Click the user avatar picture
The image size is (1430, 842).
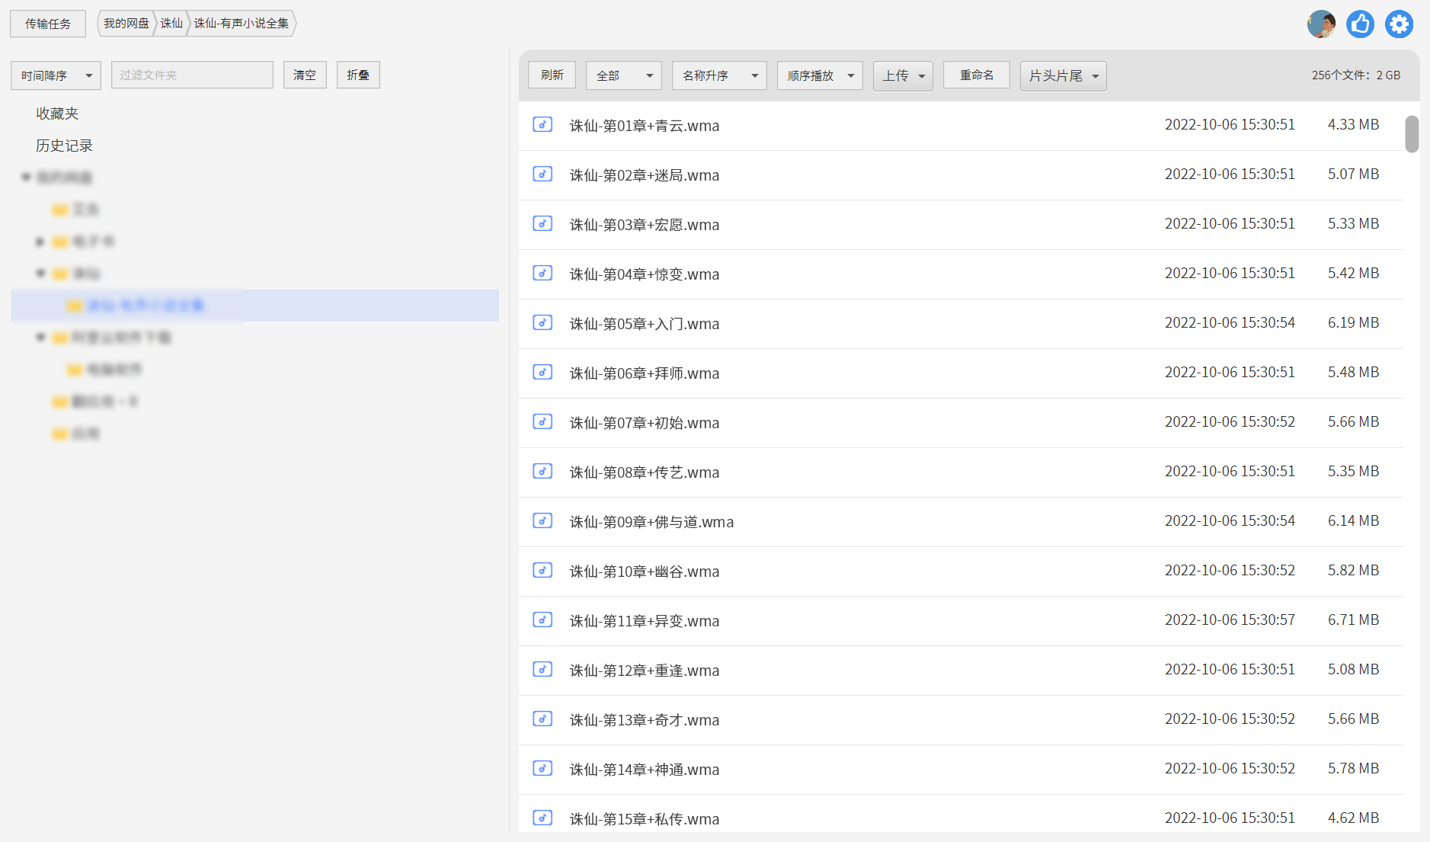1321,24
